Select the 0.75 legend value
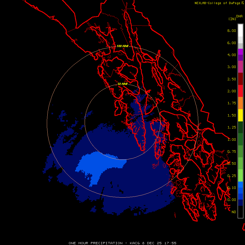The height and width of the screenshot is (245, 245). coord(232,152)
